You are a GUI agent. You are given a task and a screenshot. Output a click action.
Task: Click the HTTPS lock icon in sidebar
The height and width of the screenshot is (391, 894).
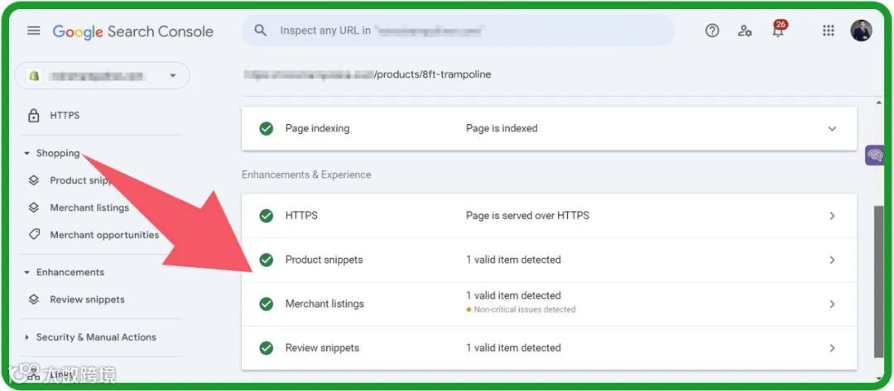[x=34, y=116]
